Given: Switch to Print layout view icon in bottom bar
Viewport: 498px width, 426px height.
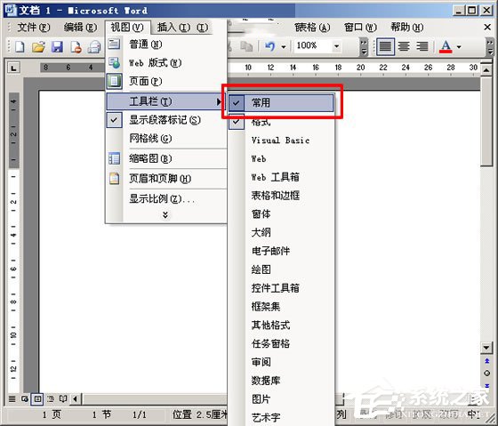Looking at the screenshot, I should pos(37,398).
